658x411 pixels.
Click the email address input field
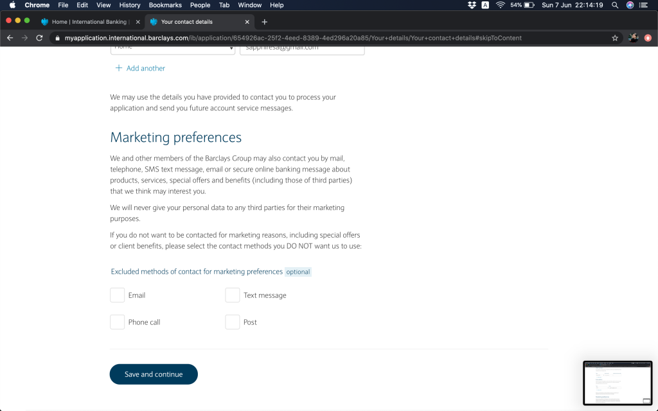[x=301, y=48]
